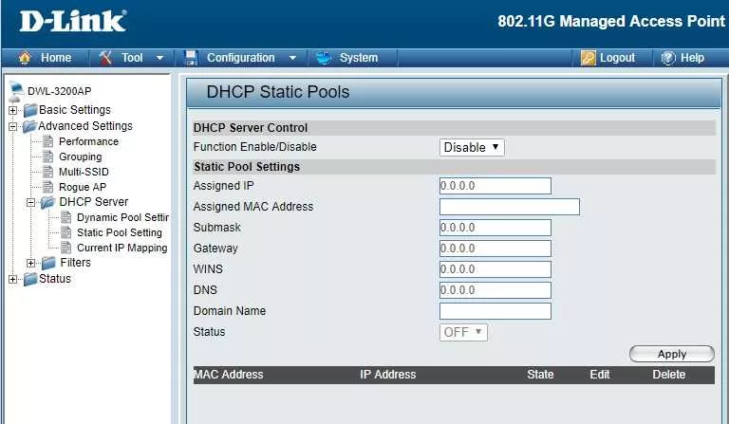Viewport: 729px width, 424px height.
Task: Expand the Filters tree node
Action: click(30, 264)
